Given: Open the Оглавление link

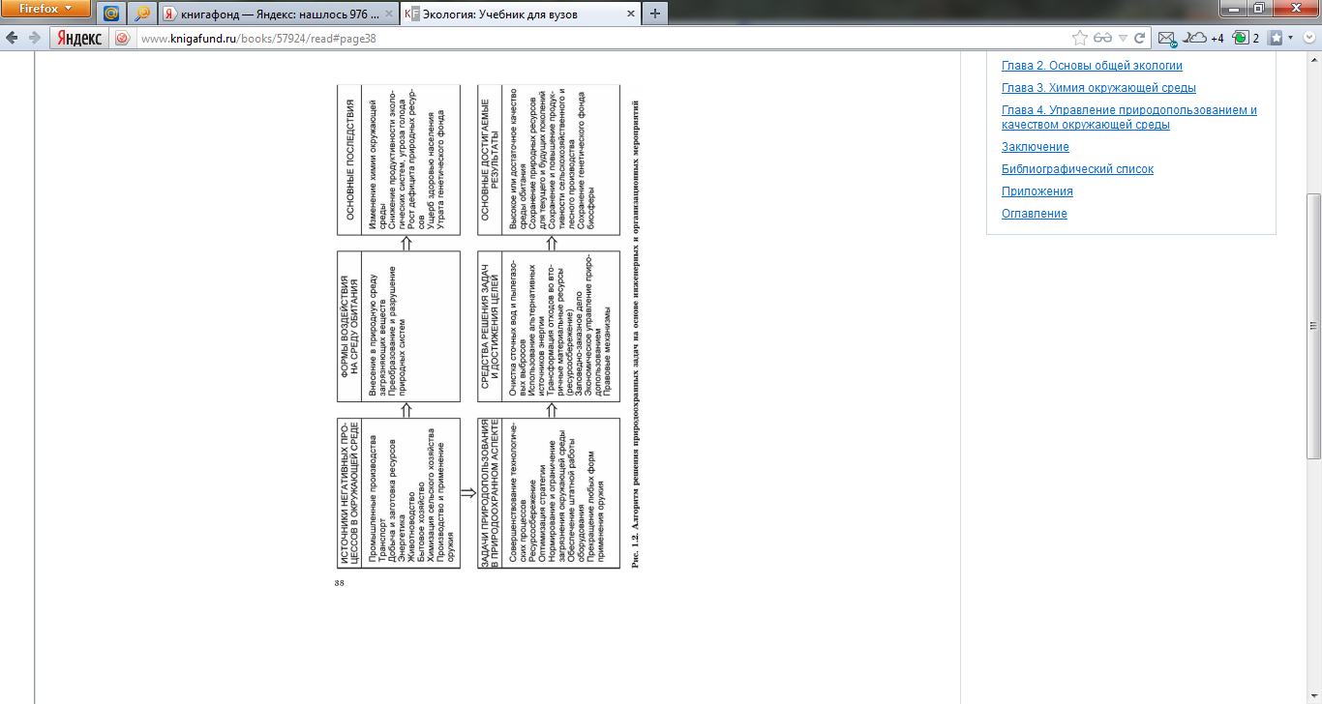Looking at the screenshot, I should [x=1035, y=214].
